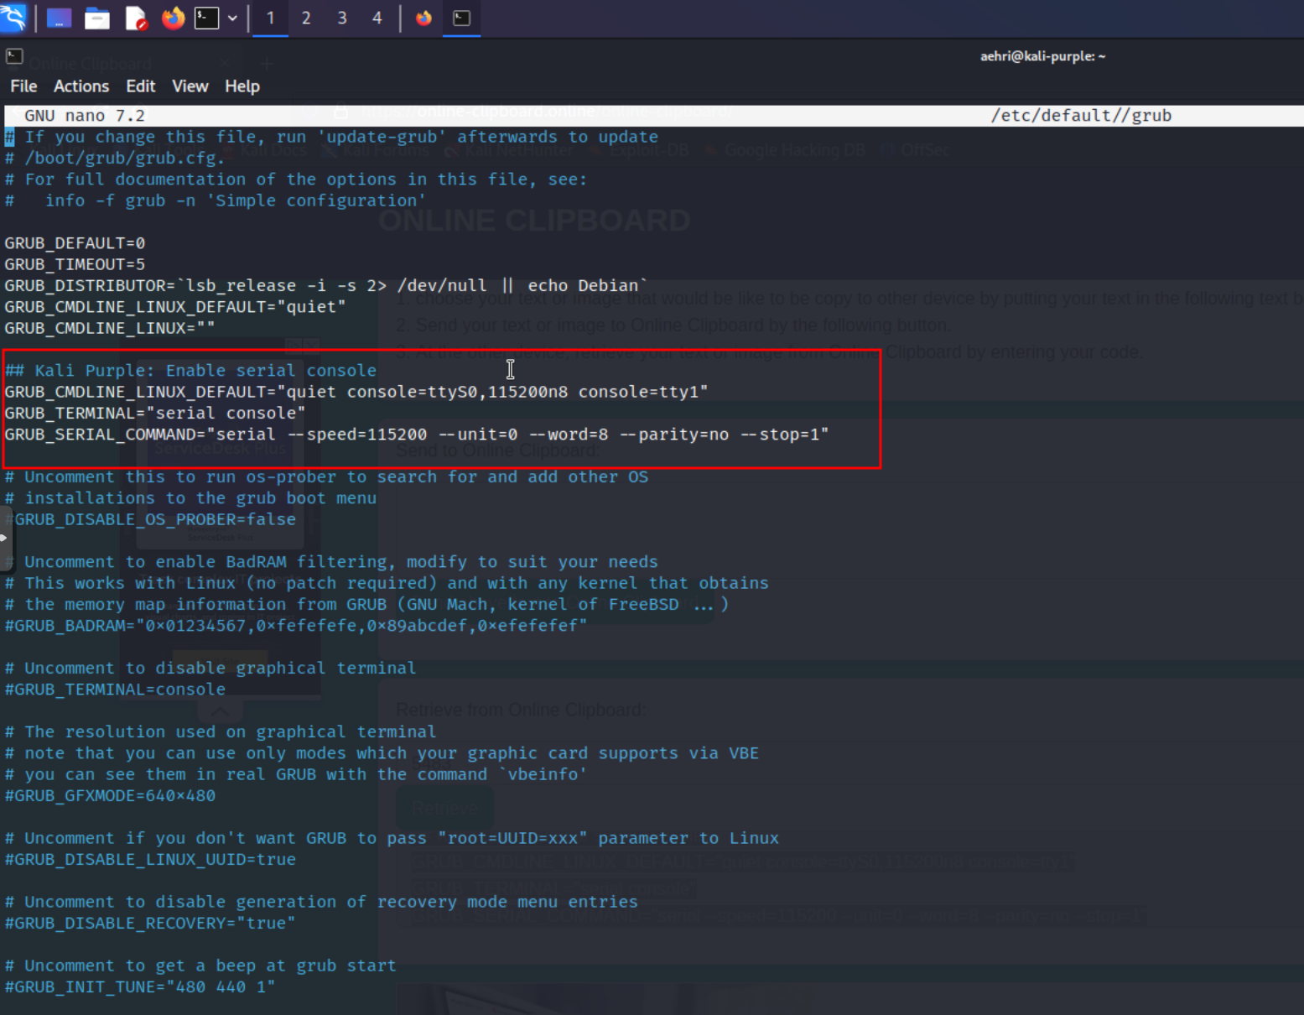Screen dimensions: 1304x1015
Task: Activate the terminal window in the taskbar
Action: coord(461,18)
